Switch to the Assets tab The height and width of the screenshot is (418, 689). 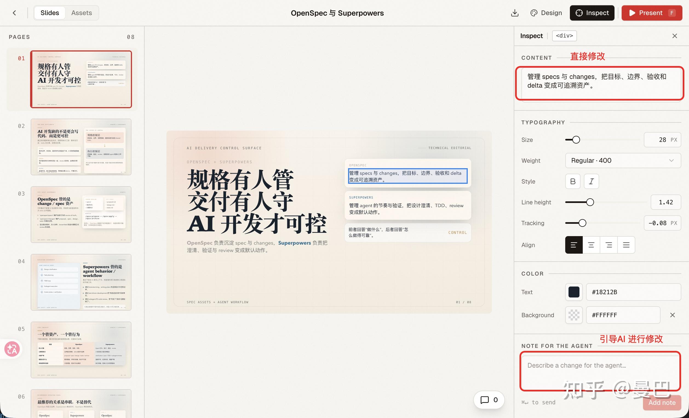point(81,13)
